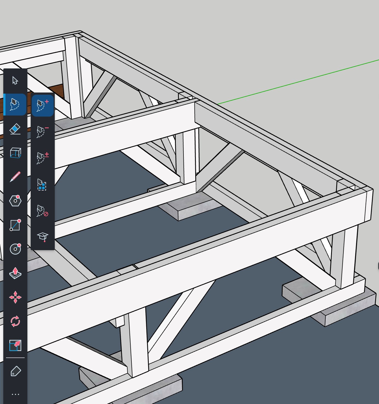Click the active Lasso Select tool
The width and height of the screenshot is (379, 404).
tap(15, 104)
